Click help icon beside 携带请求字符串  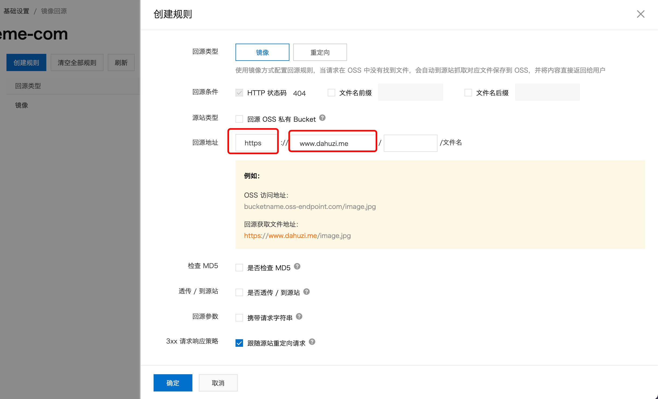coord(299,317)
